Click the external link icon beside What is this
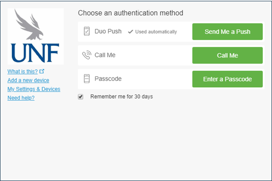272x181 pixels. (42, 71)
